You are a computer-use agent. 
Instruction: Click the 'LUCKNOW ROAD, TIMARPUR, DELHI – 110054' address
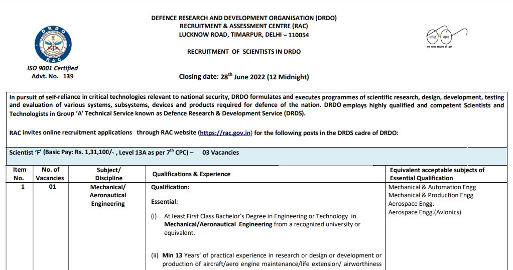point(244,35)
